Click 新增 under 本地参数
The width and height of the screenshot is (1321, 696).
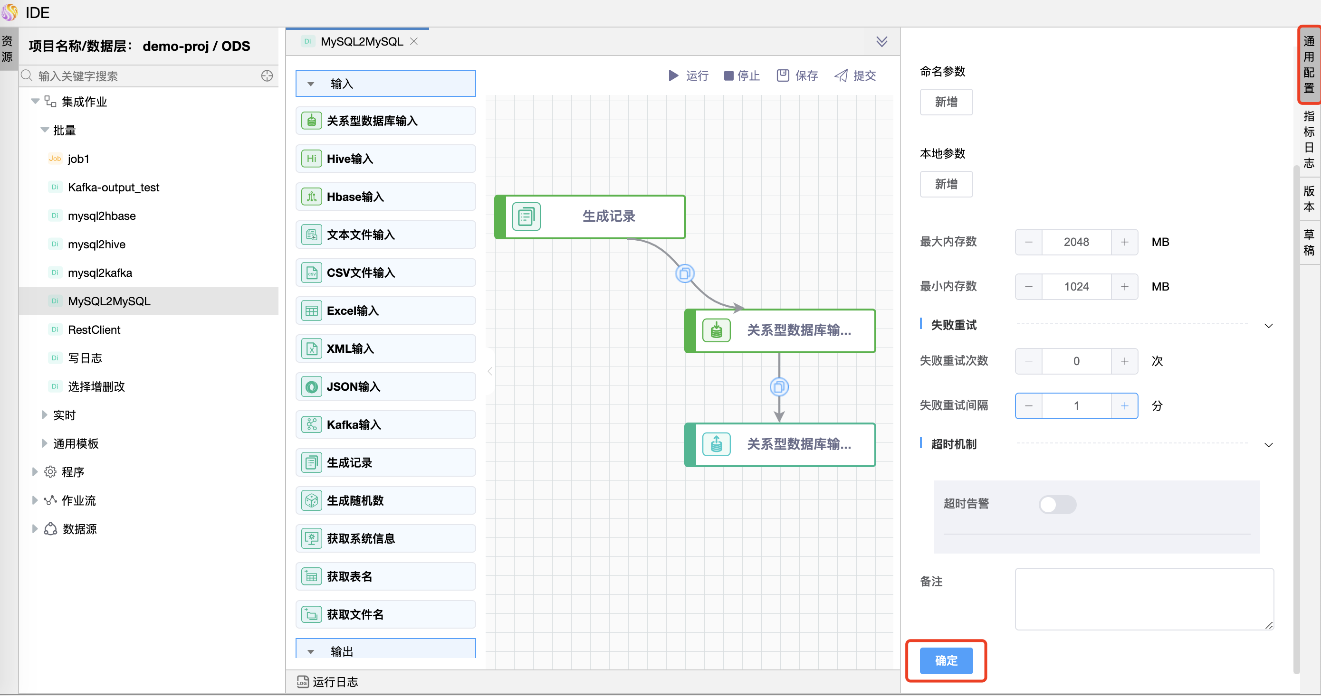[946, 184]
